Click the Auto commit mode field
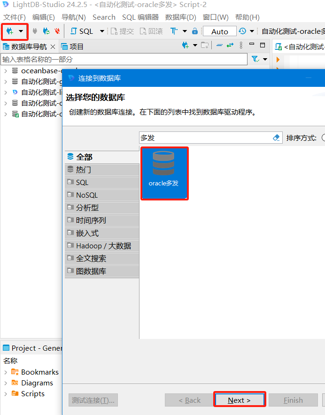 point(220,31)
